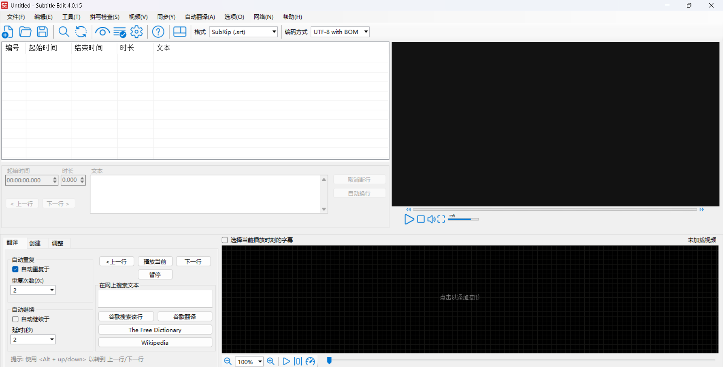Screen dimensions: 723x367
Task: Click the Help question mark icon
Action: [158, 32]
